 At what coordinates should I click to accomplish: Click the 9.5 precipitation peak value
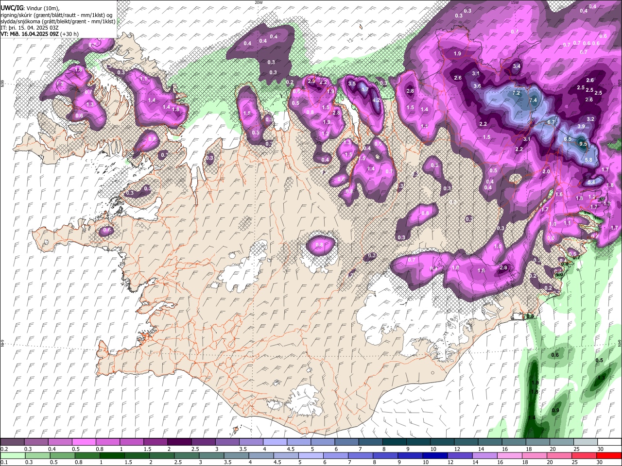click(584, 144)
